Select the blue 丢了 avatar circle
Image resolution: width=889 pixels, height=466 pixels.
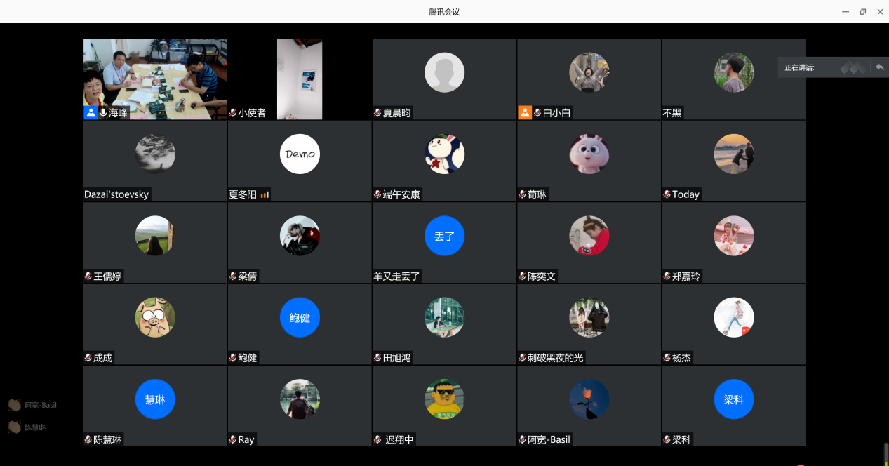444,236
